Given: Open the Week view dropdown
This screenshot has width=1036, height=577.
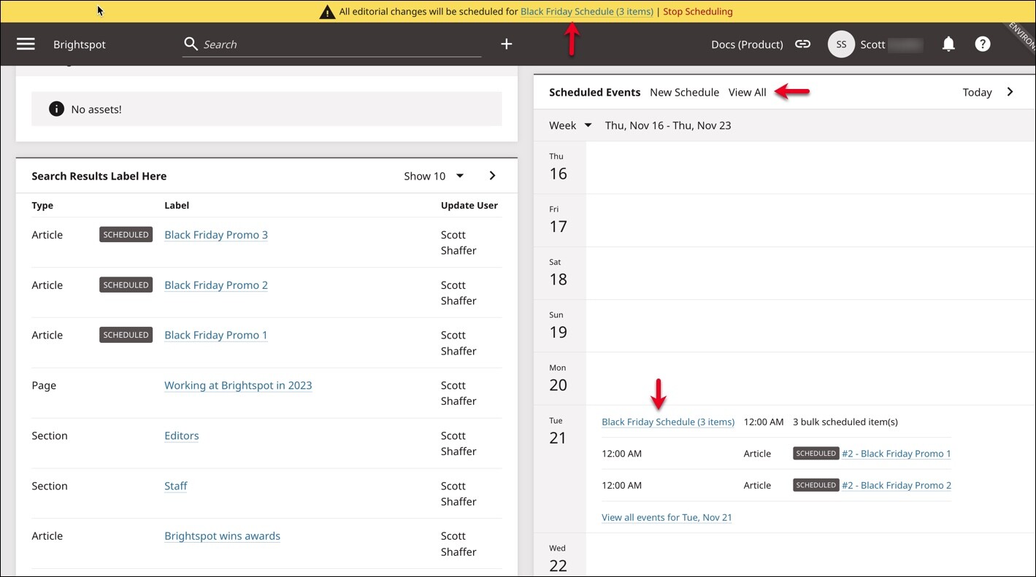Looking at the screenshot, I should pyautogui.click(x=570, y=125).
